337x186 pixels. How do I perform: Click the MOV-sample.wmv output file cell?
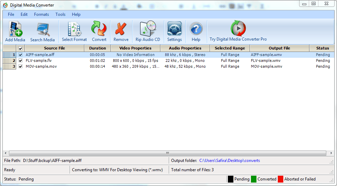coord(266,66)
